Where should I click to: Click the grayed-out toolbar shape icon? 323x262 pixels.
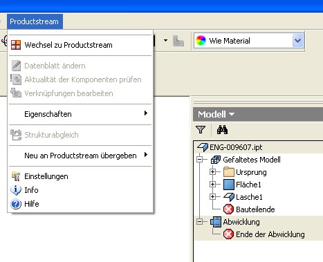178,41
